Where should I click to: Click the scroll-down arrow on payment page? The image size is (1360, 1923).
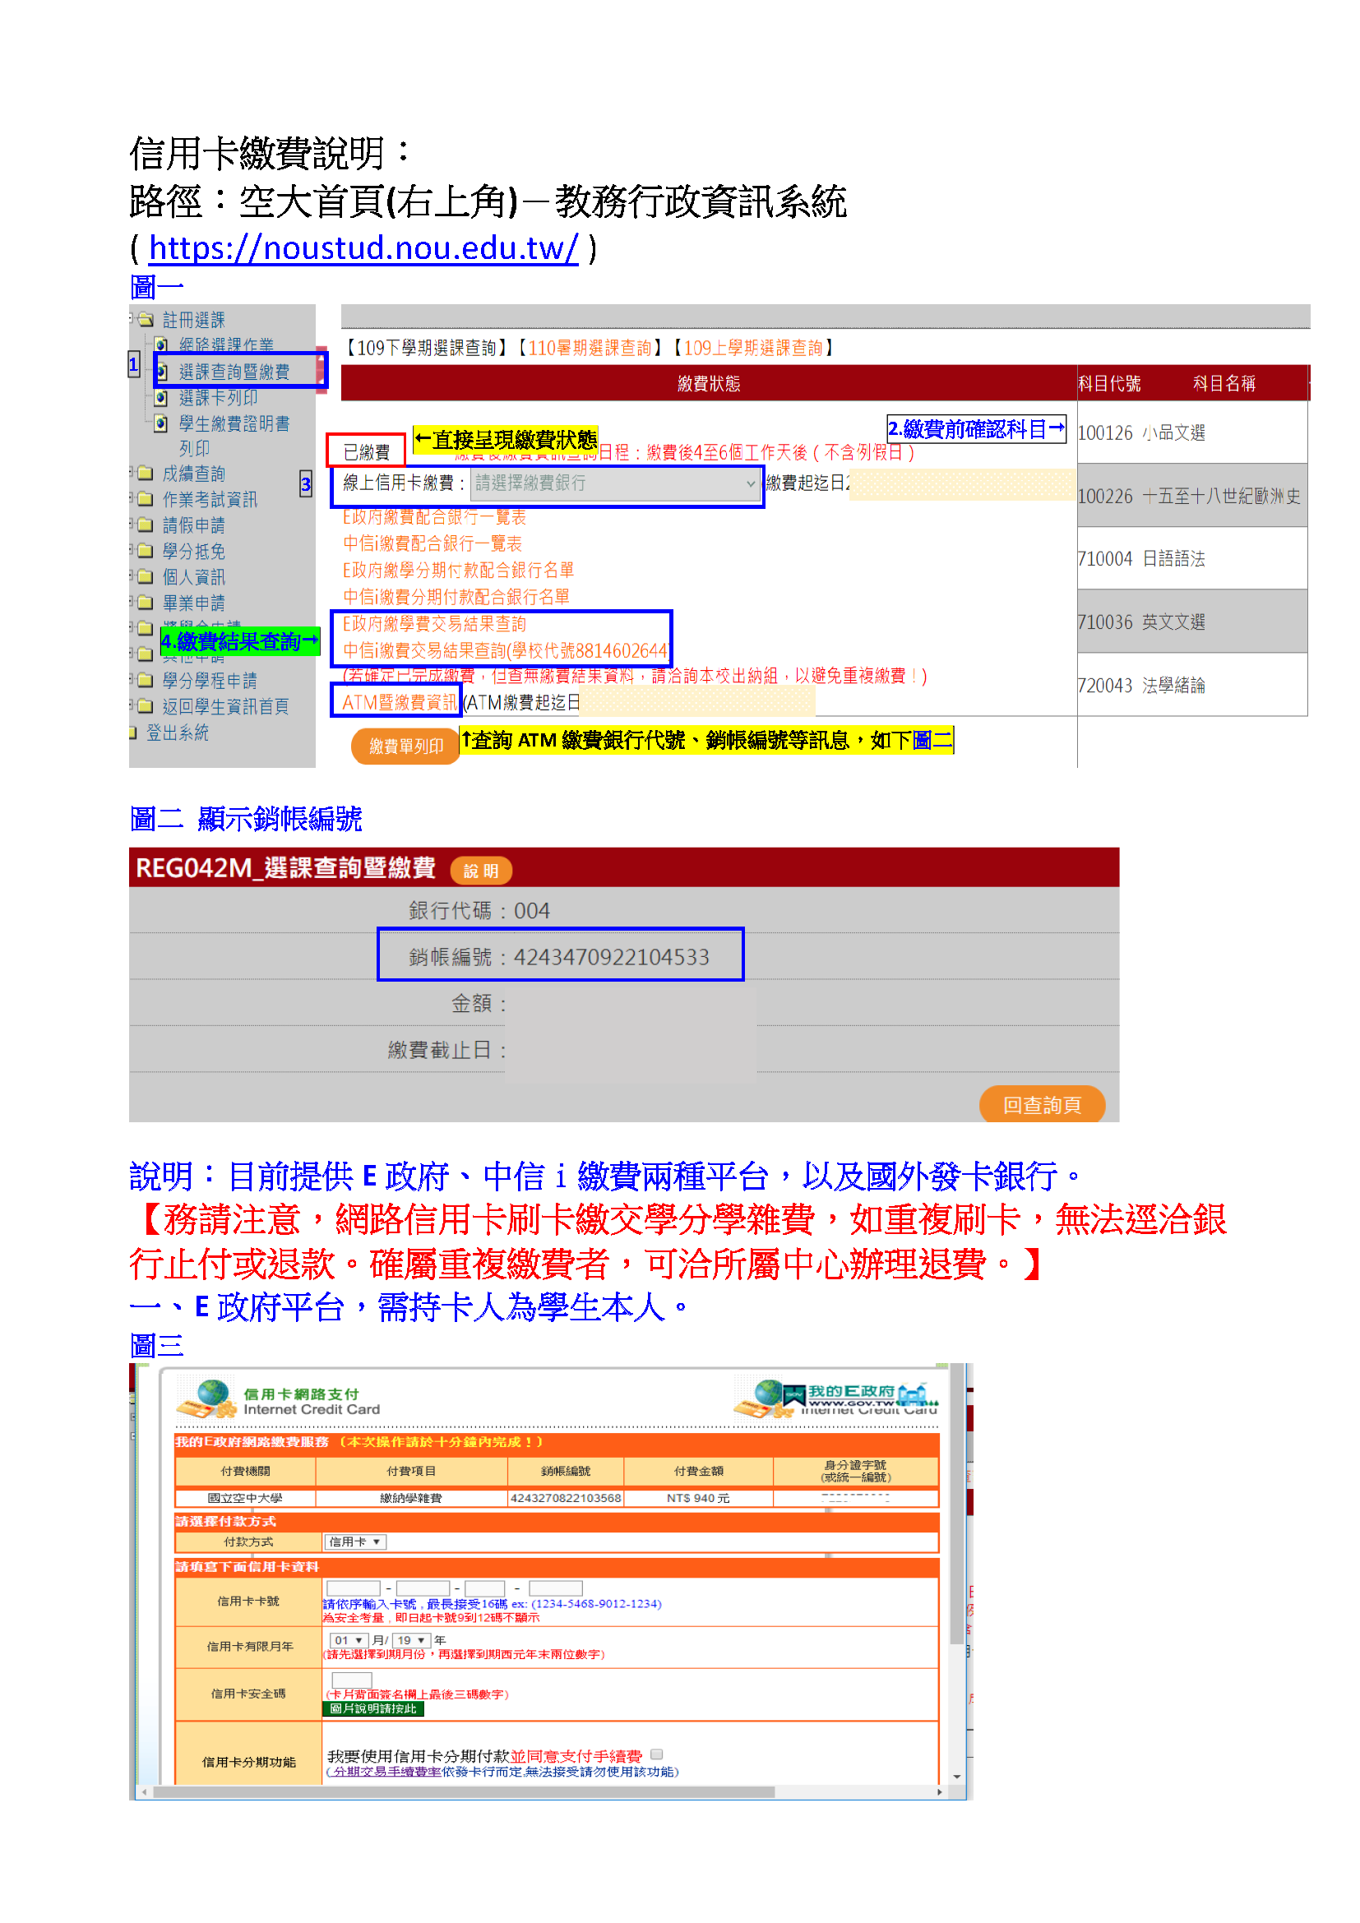point(956,1777)
